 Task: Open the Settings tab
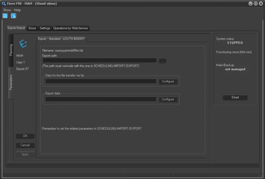click(x=45, y=28)
